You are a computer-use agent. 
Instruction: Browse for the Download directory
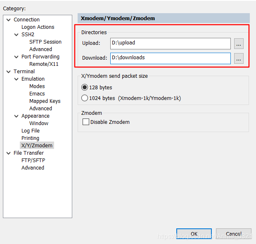pos(239,58)
